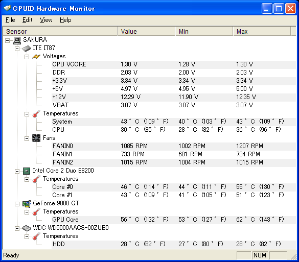This screenshot has height=262, width=299.
Task: Click the SAKURA label
Action: click(35, 40)
